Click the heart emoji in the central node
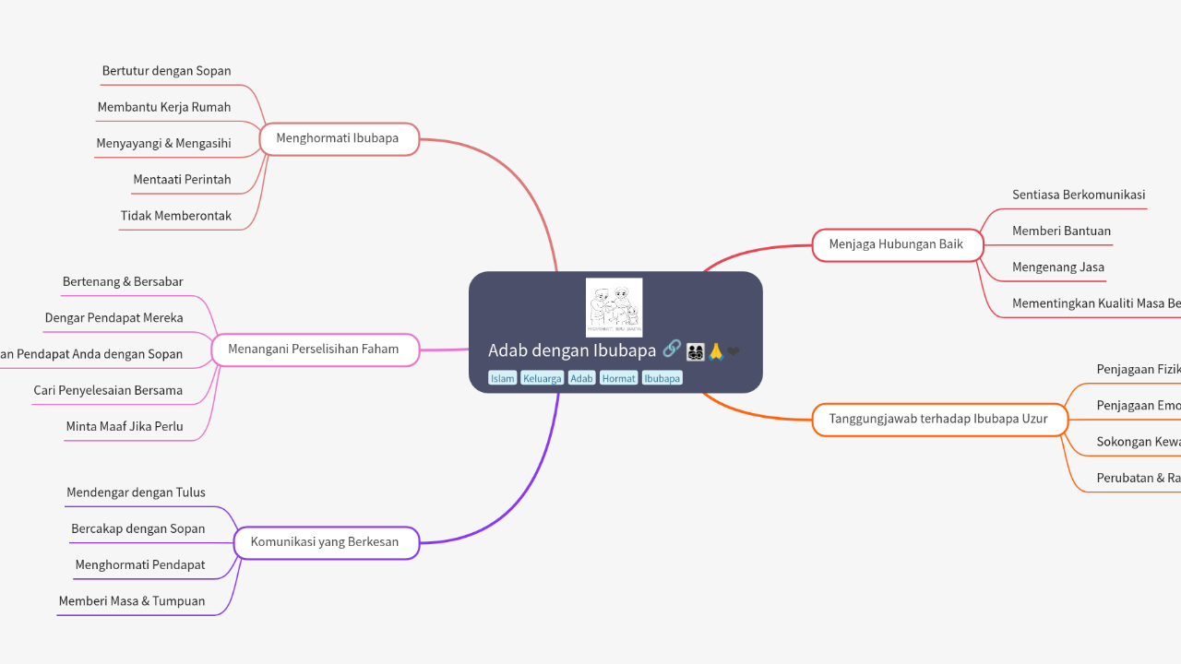 [734, 351]
